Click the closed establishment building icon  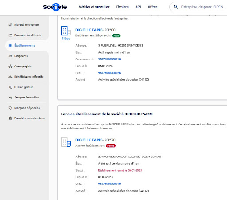click(66, 142)
